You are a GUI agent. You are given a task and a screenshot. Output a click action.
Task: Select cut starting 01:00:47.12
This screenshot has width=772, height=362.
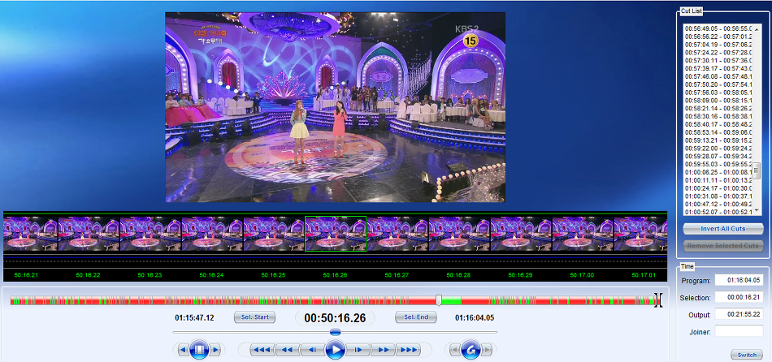(x=718, y=204)
